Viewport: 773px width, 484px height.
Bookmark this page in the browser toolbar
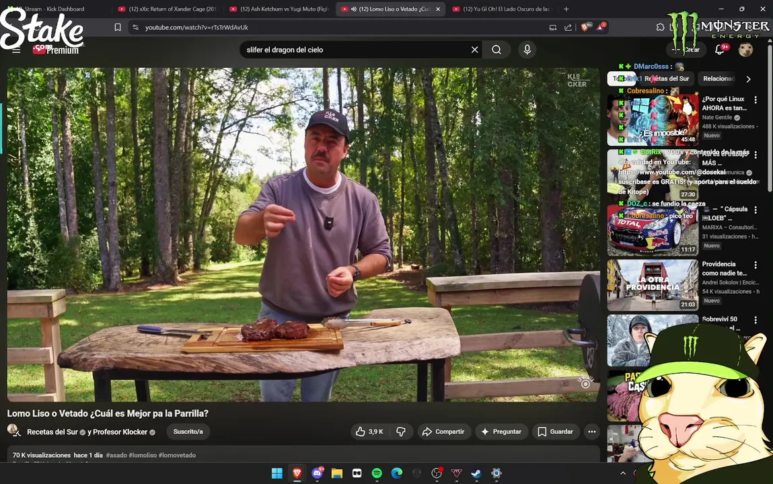coord(117,28)
